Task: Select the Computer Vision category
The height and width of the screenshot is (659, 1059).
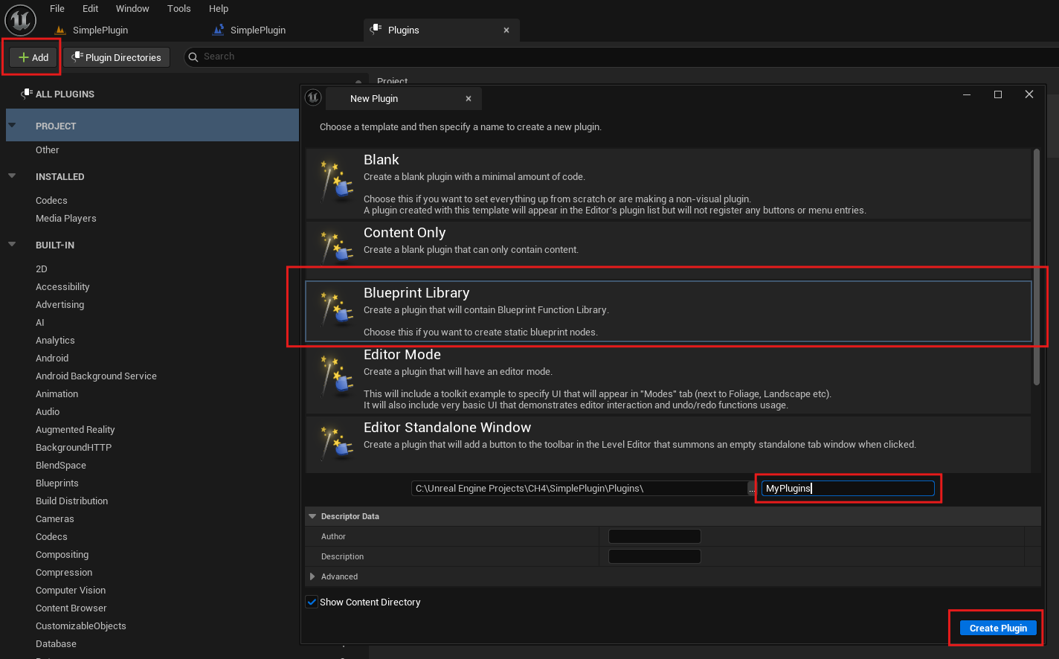Action: tap(71, 590)
